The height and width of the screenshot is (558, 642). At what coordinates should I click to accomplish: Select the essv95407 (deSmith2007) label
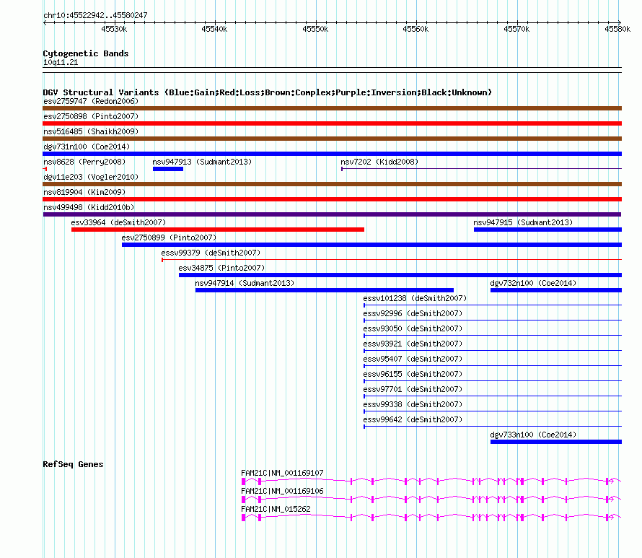tap(413, 359)
